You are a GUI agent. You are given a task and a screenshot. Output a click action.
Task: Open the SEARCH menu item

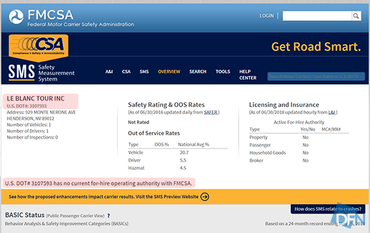pyautogui.click(x=198, y=72)
